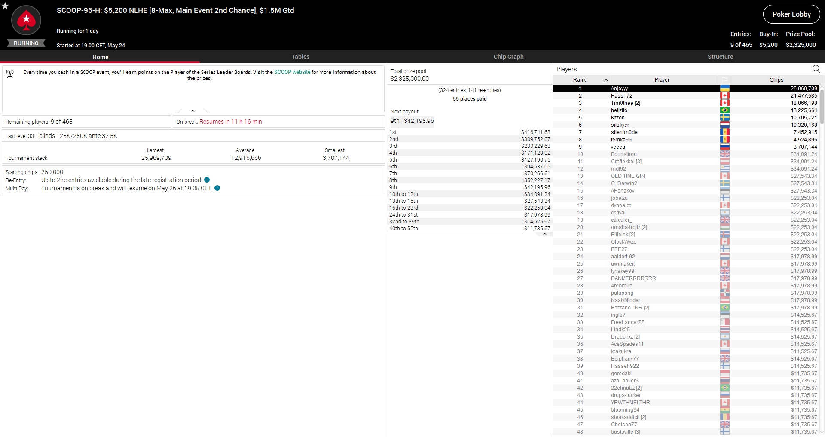Image resolution: width=825 pixels, height=437 pixels.
Task: Click temka99's flag icon
Action: point(725,140)
